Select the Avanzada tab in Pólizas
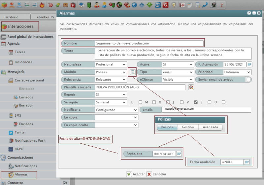Viewport: 264px width, 185px height. 210,127
